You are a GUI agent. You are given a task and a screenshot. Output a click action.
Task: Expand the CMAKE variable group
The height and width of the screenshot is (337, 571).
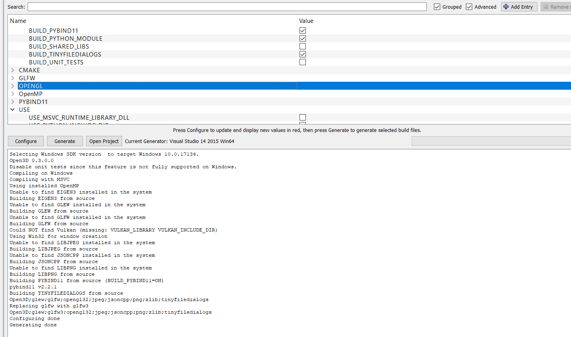pos(13,70)
